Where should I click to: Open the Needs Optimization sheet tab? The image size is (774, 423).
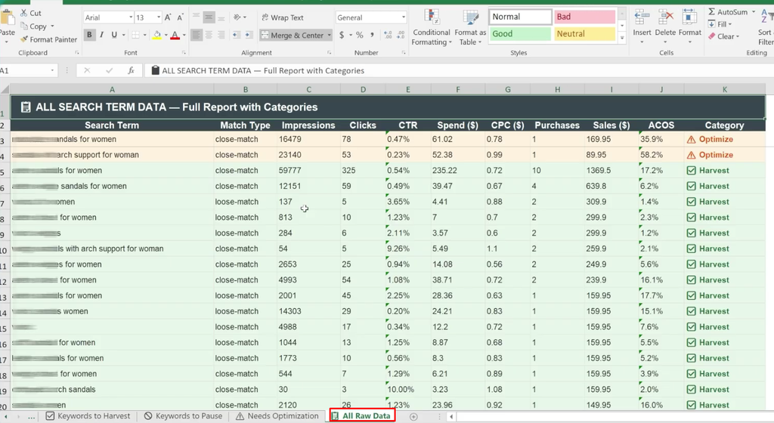click(x=277, y=416)
